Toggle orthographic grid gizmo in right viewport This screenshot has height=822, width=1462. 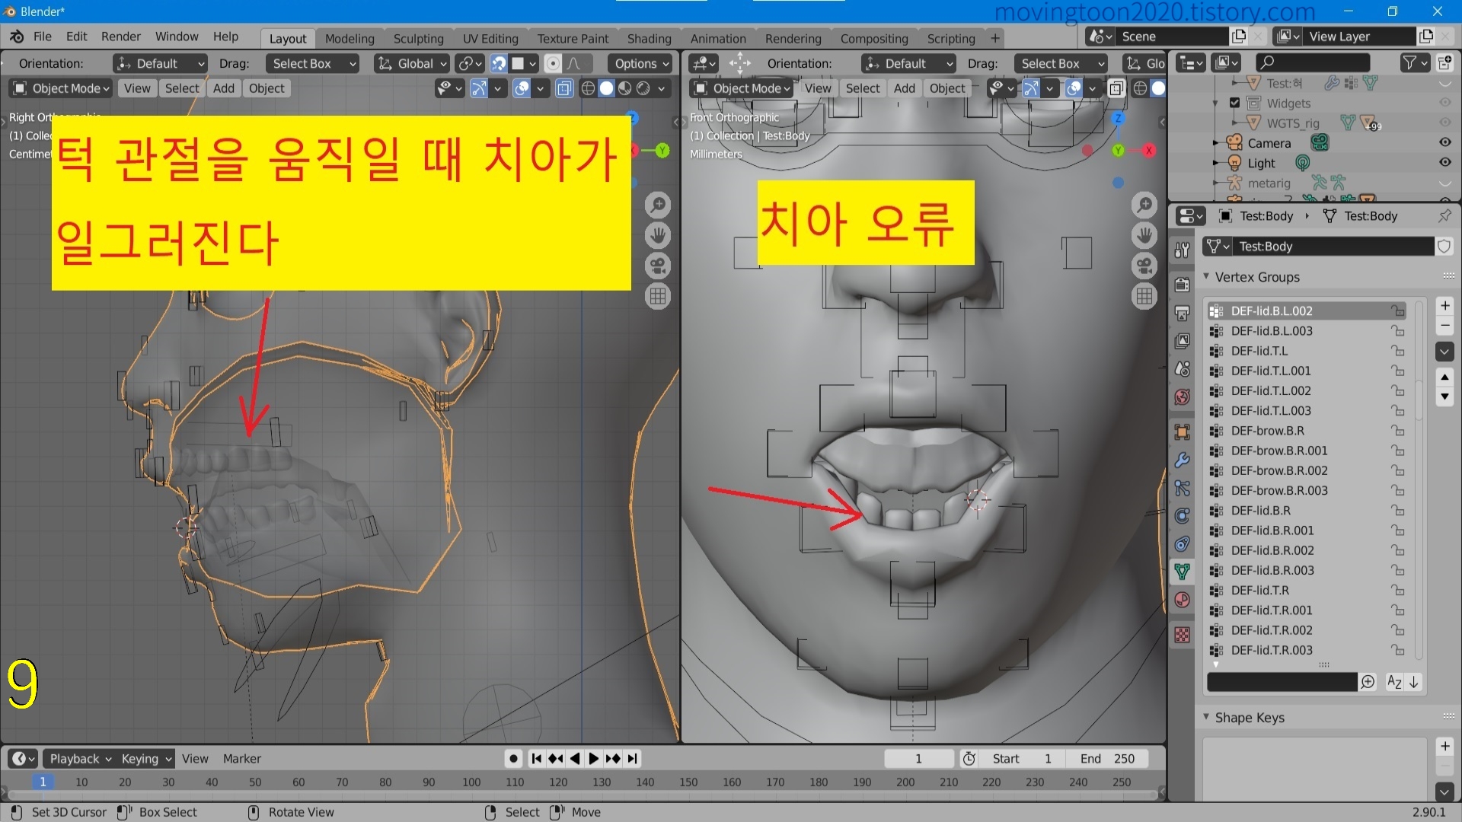pos(1144,296)
